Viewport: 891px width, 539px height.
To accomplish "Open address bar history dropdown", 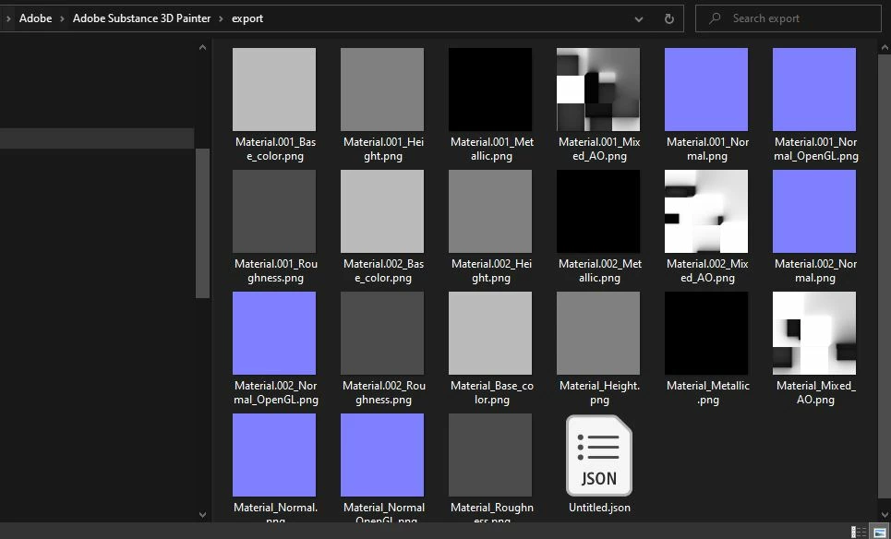I will (x=639, y=18).
